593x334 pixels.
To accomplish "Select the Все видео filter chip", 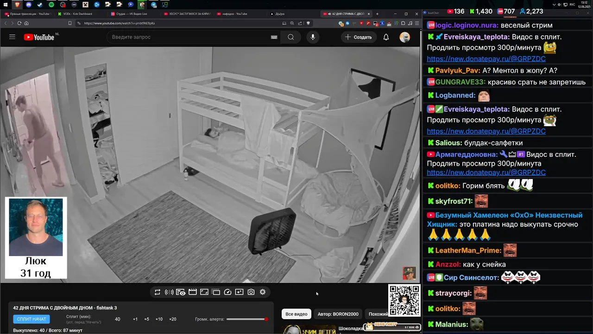I will [x=296, y=314].
